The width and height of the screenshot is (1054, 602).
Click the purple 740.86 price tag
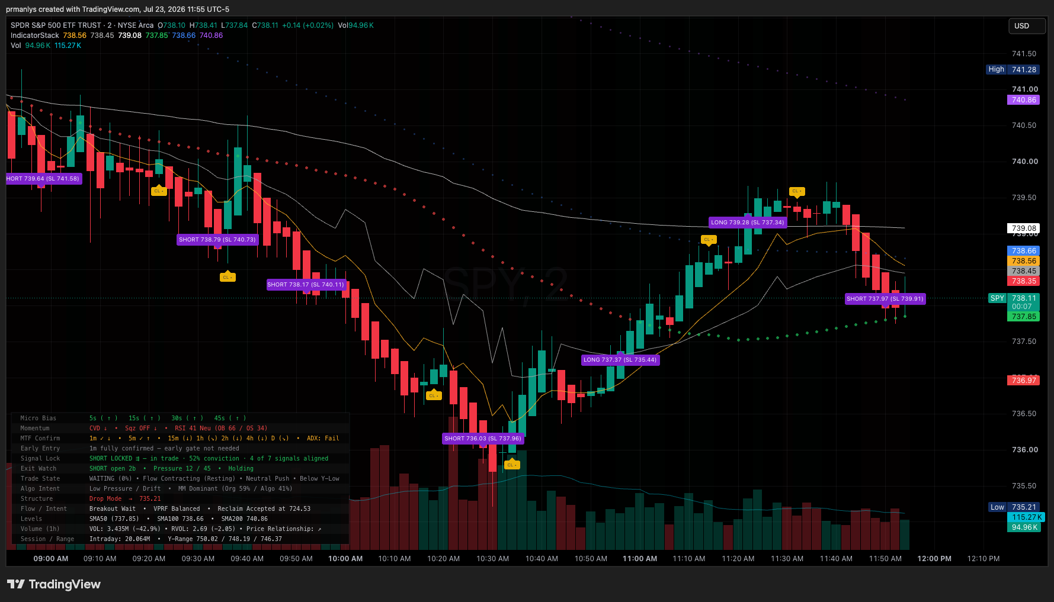[x=1024, y=100]
